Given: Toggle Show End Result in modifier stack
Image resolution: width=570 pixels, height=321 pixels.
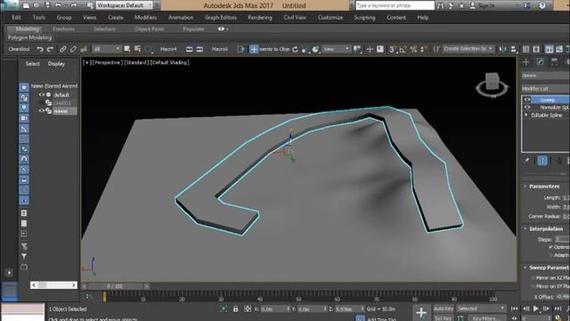Looking at the screenshot, I should click(542, 160).
